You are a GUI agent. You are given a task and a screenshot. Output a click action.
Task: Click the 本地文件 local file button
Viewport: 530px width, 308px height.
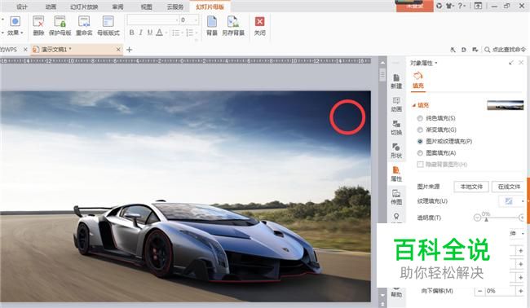[x=471, y=187]
